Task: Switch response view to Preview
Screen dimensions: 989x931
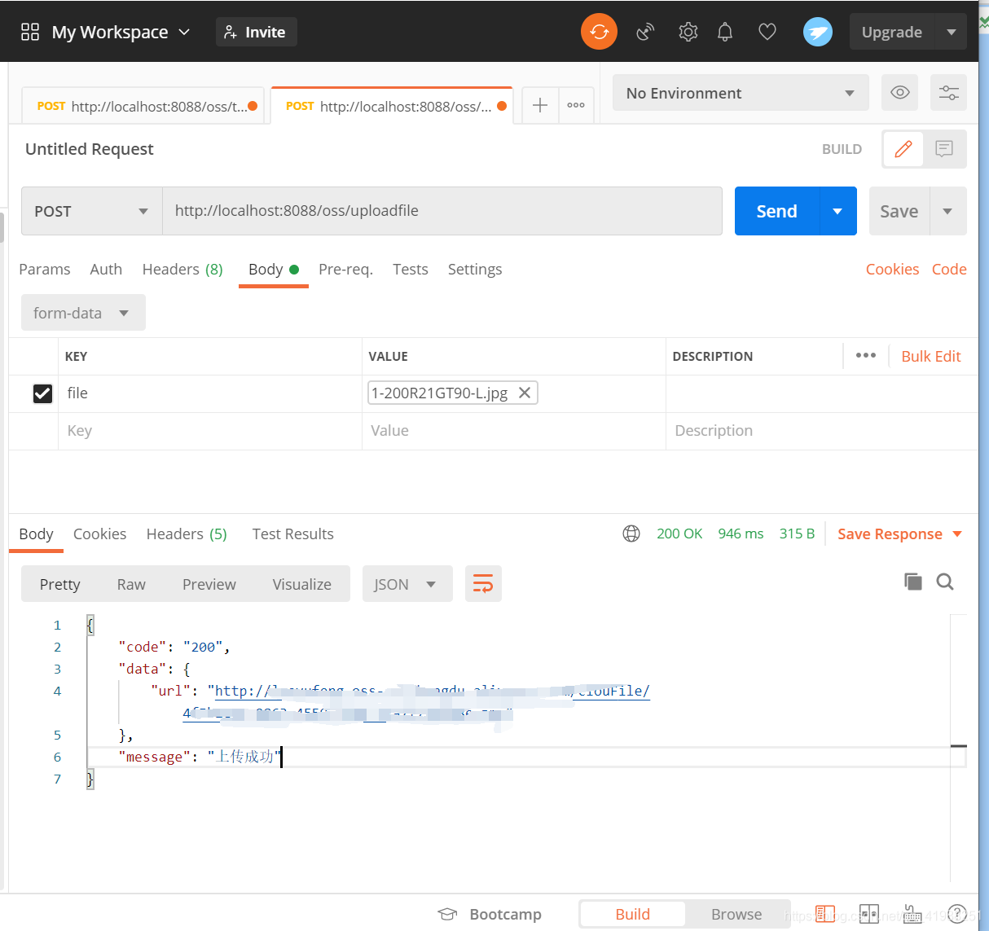Action: [x=209, y=584]
